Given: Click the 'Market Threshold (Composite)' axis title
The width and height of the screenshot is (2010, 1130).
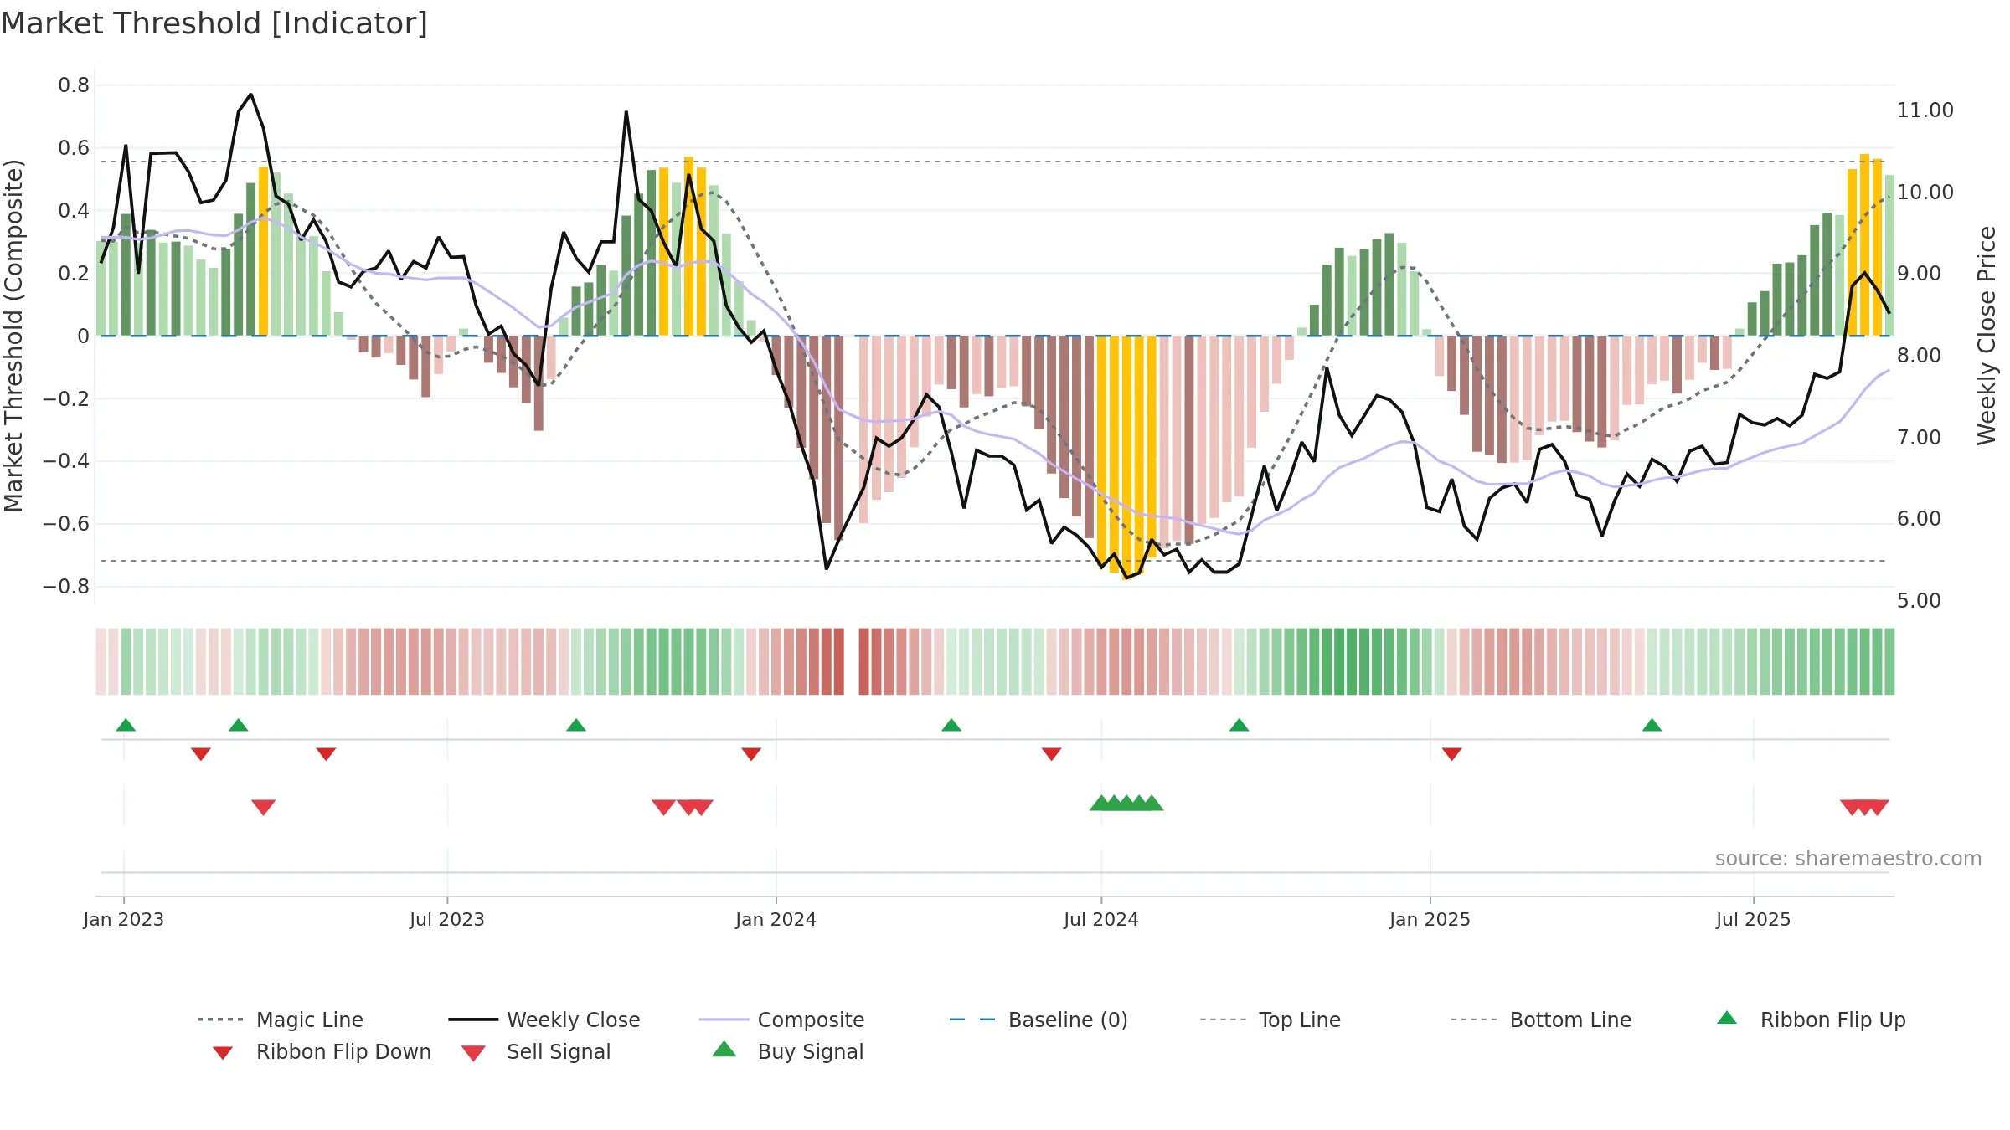Looking at the screenshot, I should tap(13, 336).
